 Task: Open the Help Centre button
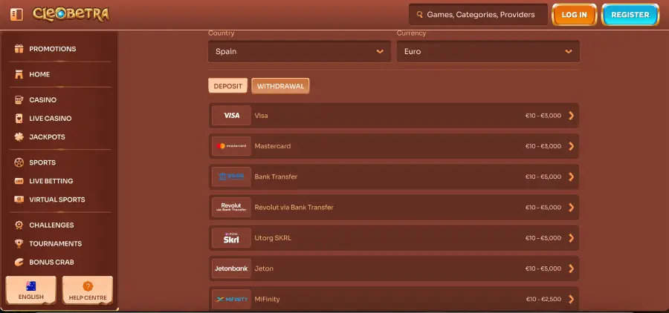coord(88,290)
